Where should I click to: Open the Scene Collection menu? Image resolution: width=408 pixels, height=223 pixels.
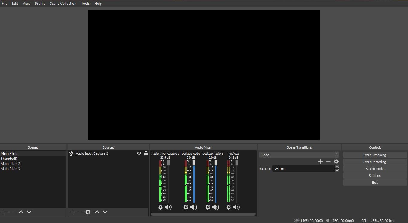[63, 3]
